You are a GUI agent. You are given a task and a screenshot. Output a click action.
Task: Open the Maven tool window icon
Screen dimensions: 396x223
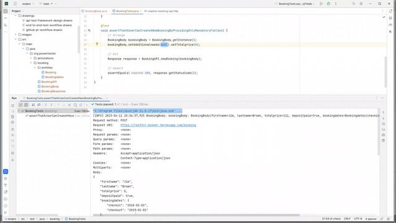pyautogui.click(x=390, y=25)
